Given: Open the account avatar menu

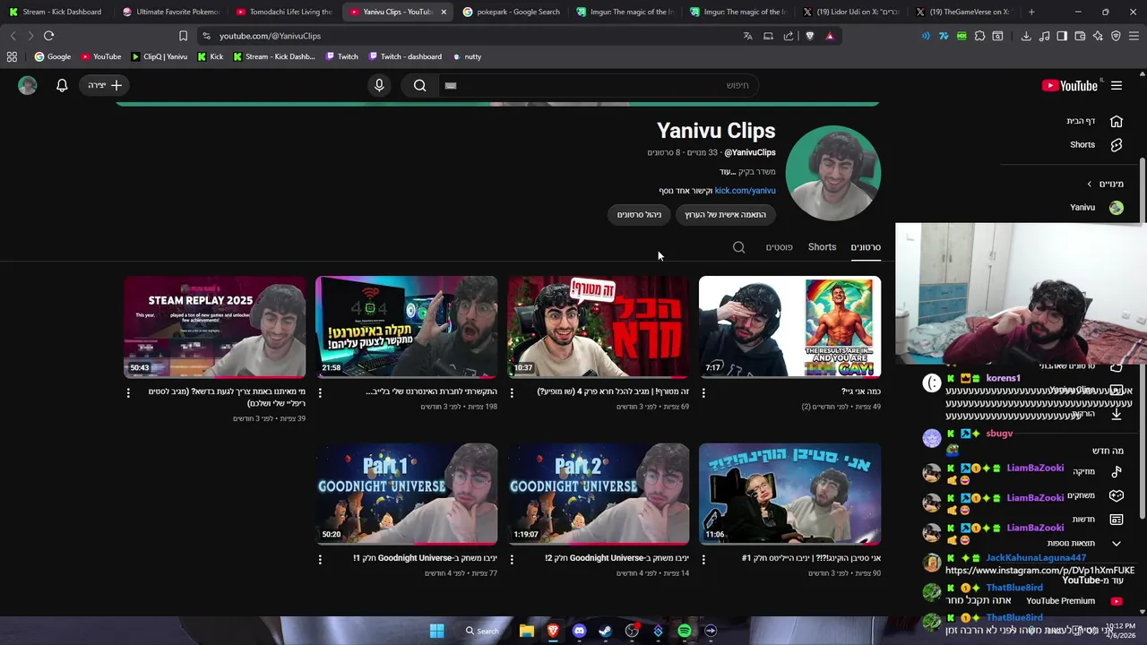Looking at the screenshot, I should [x=28, y=85].
